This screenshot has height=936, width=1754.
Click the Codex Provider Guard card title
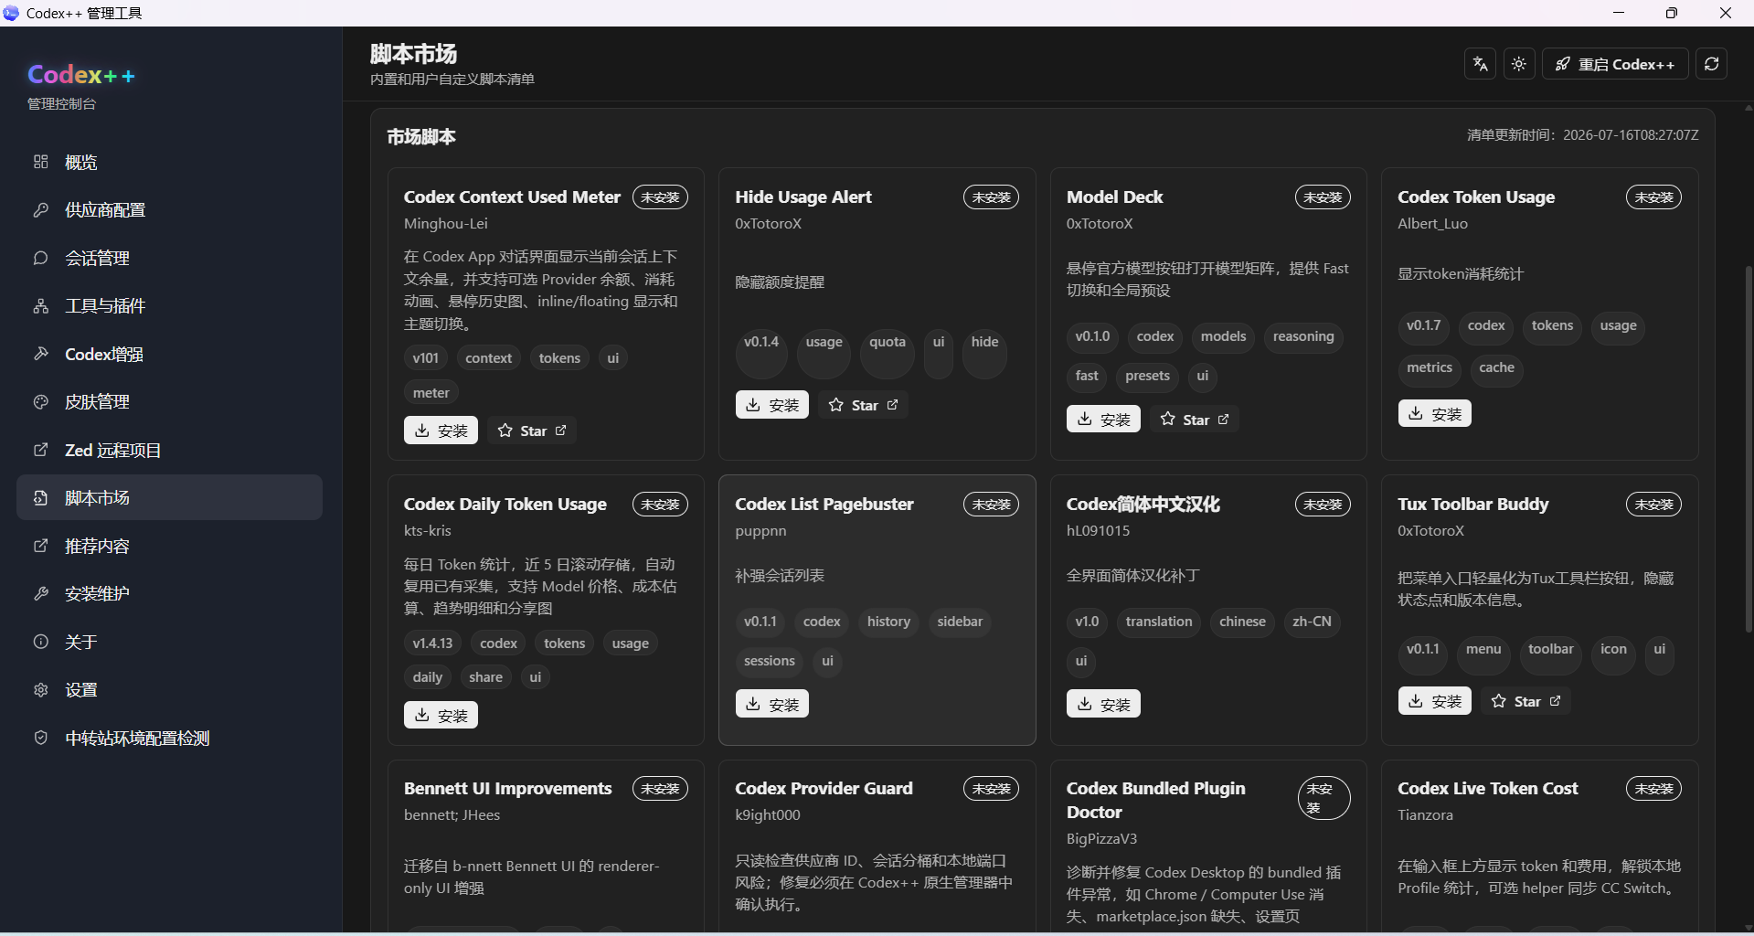[x=824, y=789]
